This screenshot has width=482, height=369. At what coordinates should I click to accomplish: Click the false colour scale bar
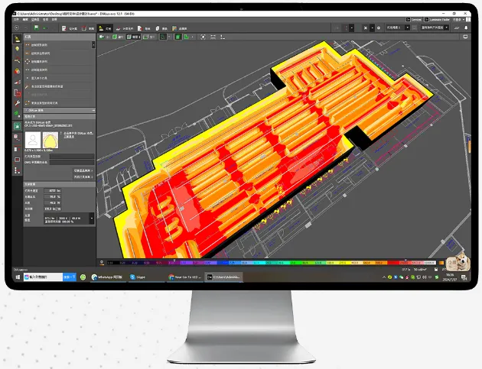tap(272, 263)
